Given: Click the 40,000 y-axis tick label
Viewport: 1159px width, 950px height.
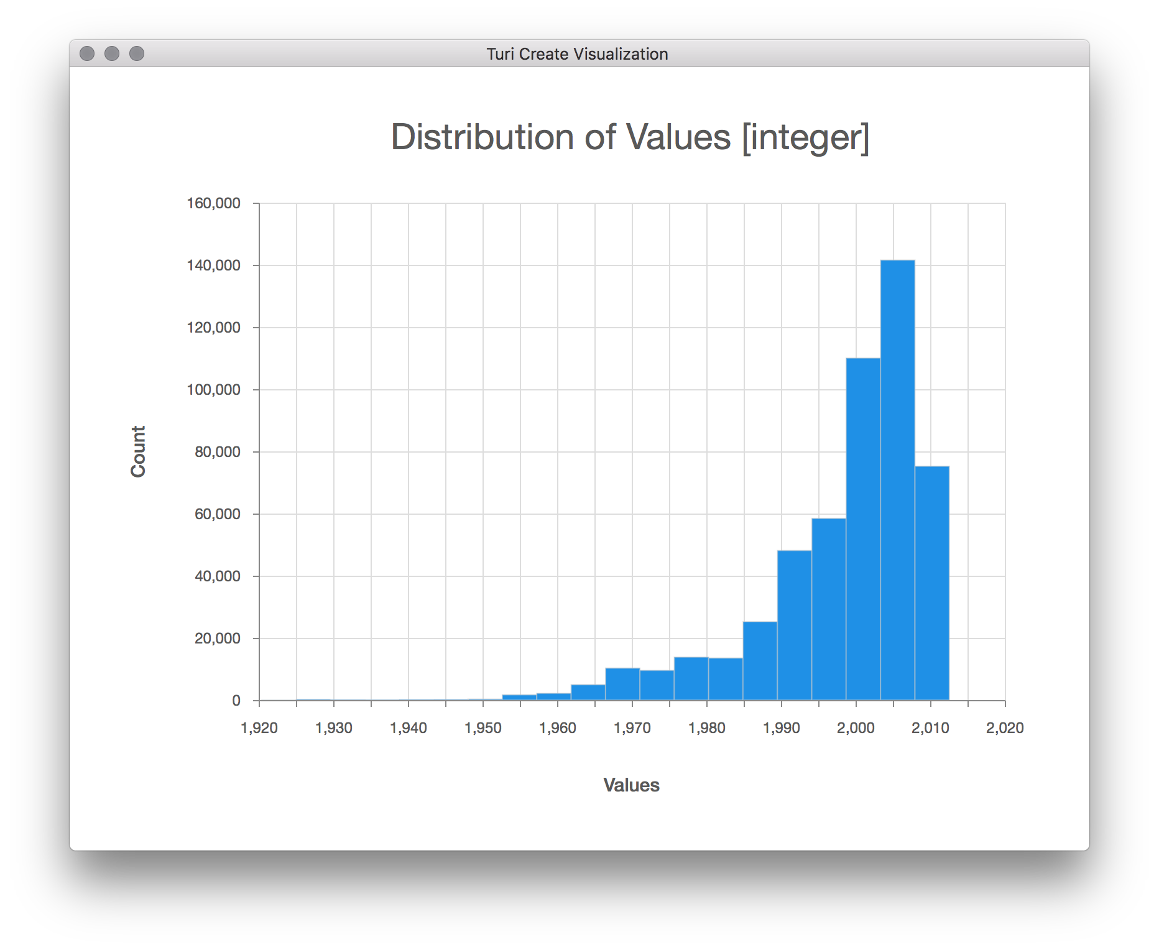Looking at the screenshot, I should coord(217,576).
